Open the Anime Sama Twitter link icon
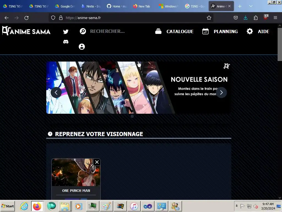282x212 pixels. 66,31
